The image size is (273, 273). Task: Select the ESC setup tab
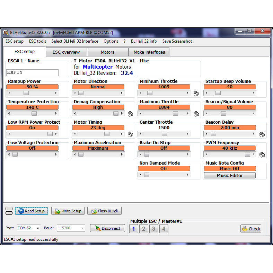click(25, 52)
